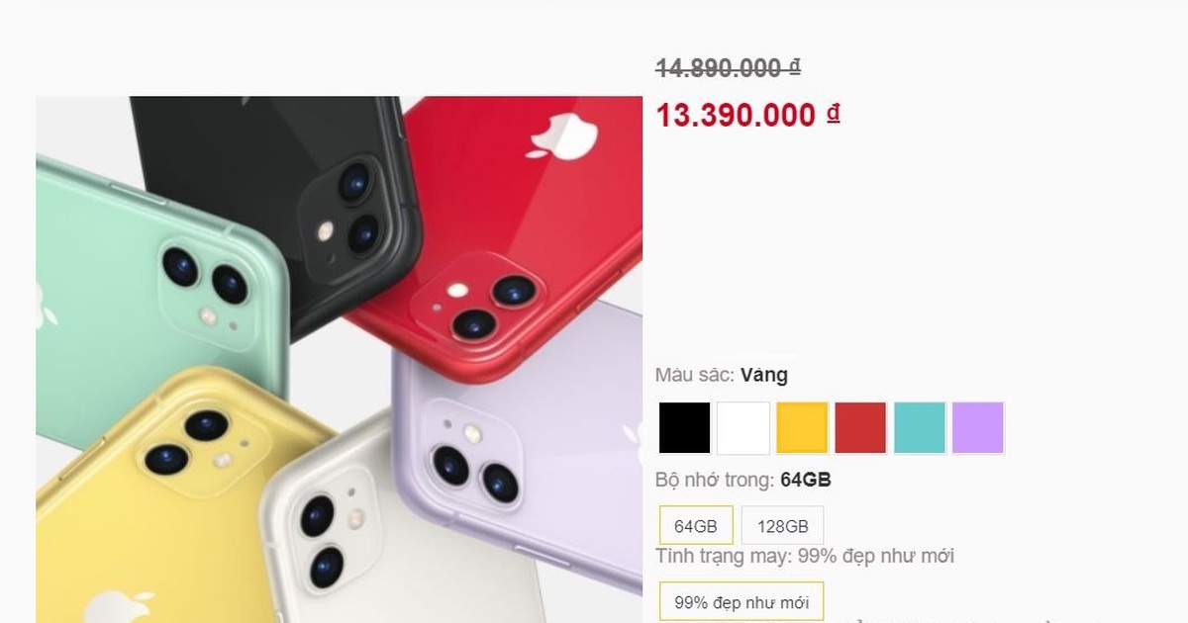Choose the teal color swatch
The width and height of the screenshot is (1188, 623).
920,428
